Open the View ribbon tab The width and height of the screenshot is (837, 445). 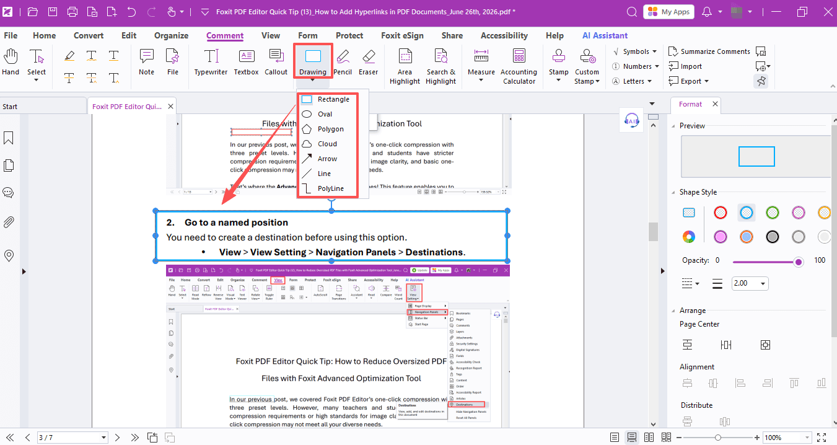click(271, 35)
